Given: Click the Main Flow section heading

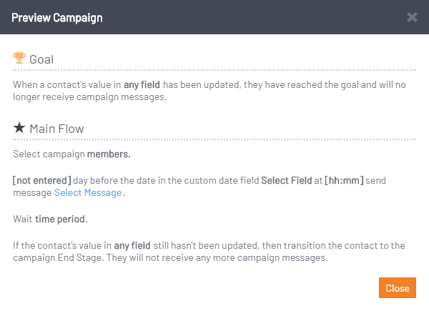Looking at the screenshot, I should click(56, 129).
